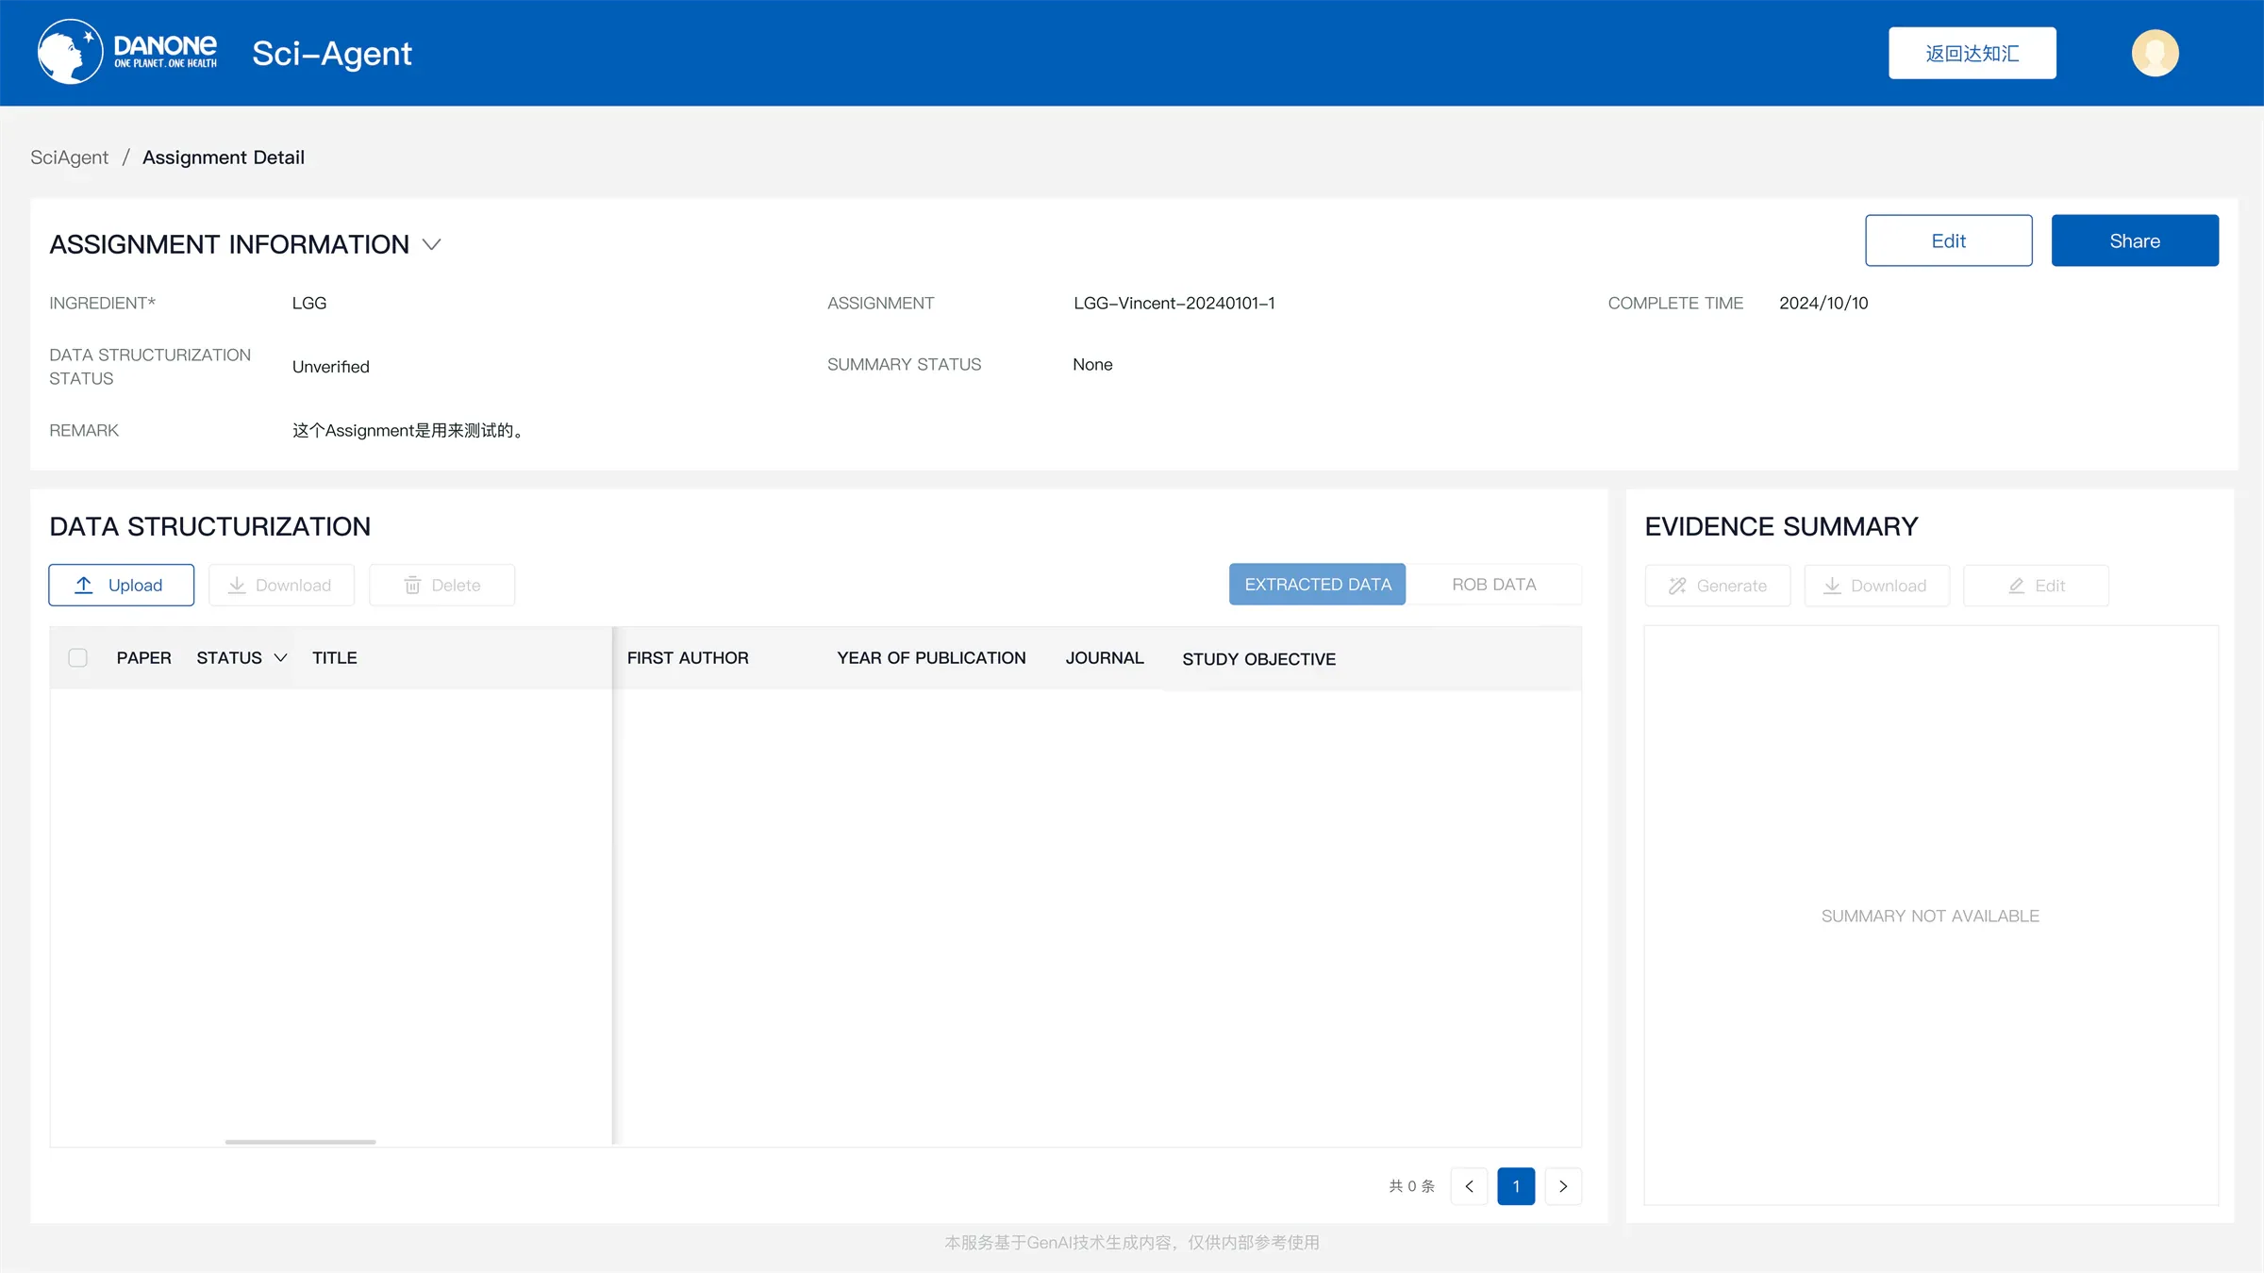The height and width of the screenshot is (1273, 2264).
Task: Click the complete time value 2024/10/10
Action: coord(1823,303)
